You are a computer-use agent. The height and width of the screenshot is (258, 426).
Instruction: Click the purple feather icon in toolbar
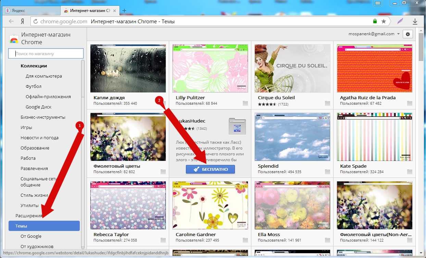click(400, 21)
